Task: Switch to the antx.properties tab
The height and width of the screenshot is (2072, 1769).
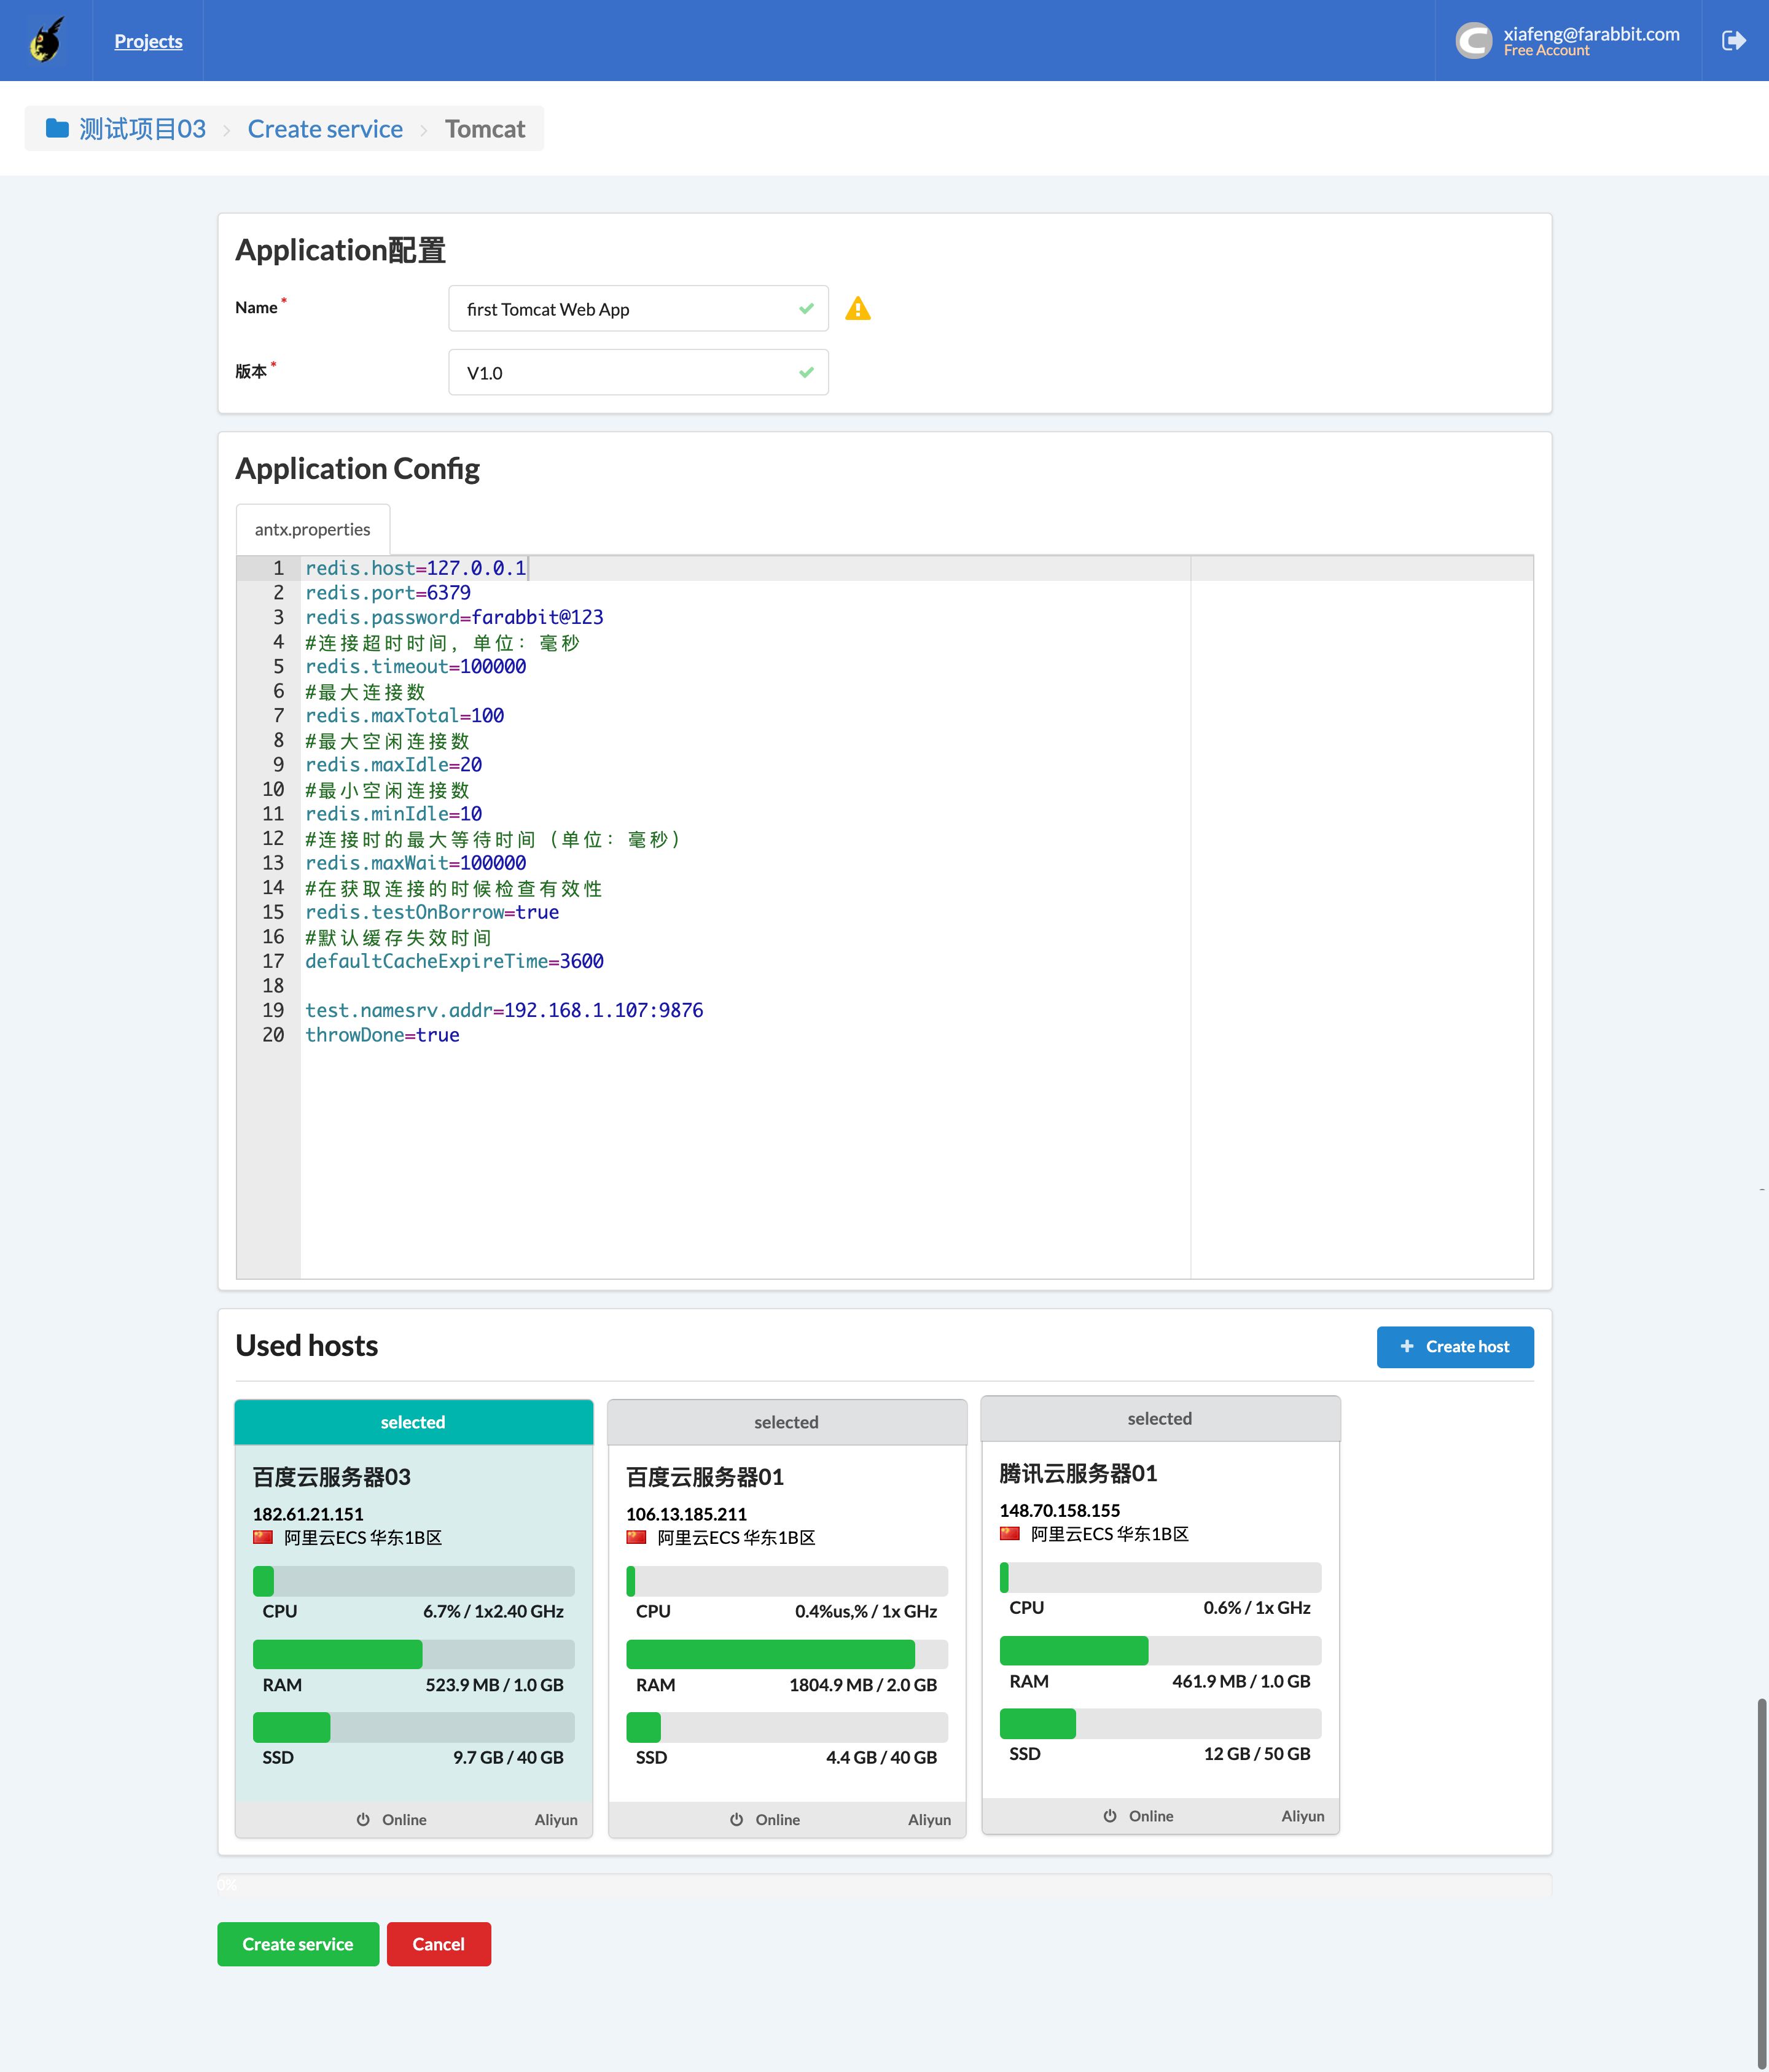Action: coord(312,529)
